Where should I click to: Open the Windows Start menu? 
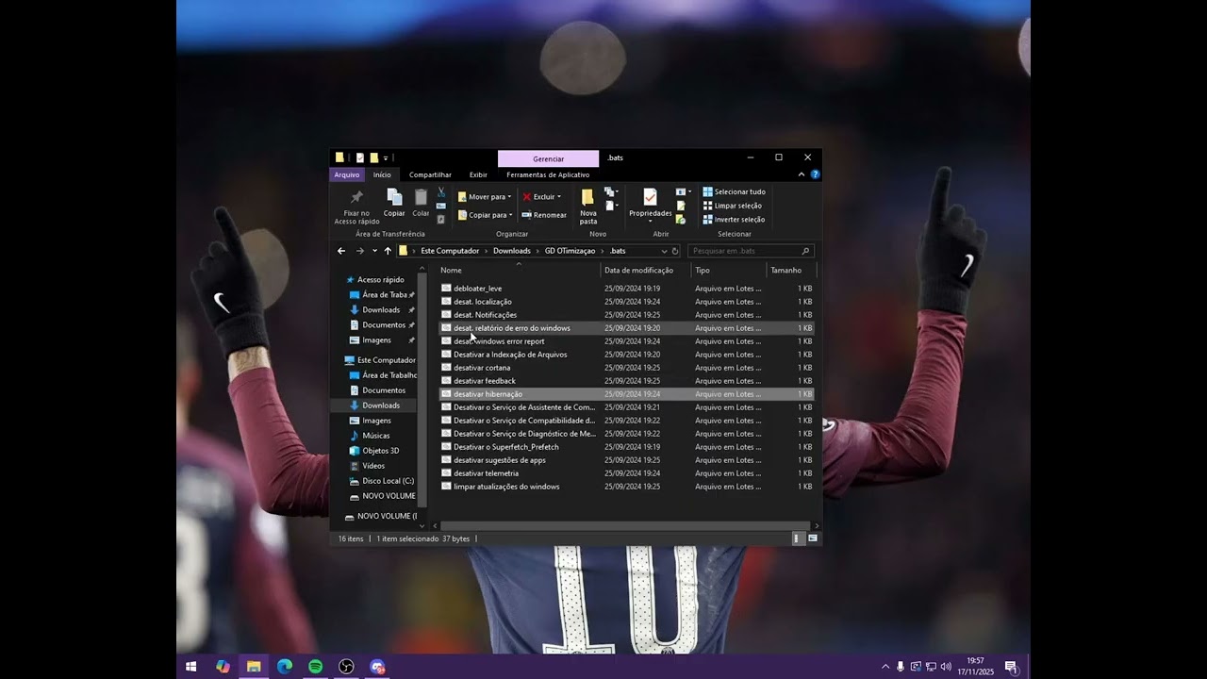(x=191, y=667)
